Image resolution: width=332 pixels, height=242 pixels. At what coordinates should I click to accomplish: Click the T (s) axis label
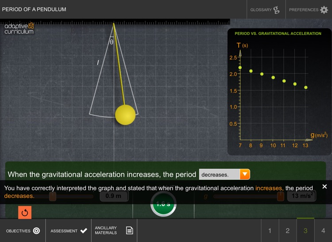pos(242,45)
